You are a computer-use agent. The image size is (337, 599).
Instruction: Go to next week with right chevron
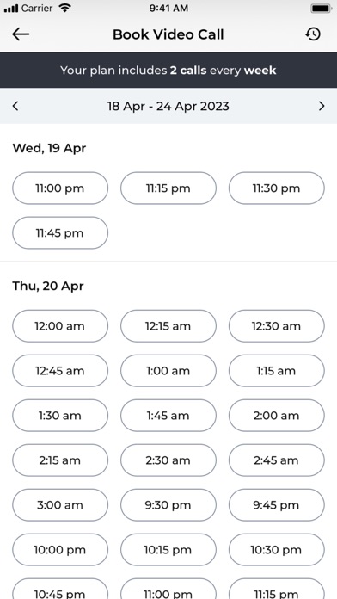click(x=322, y=106)
